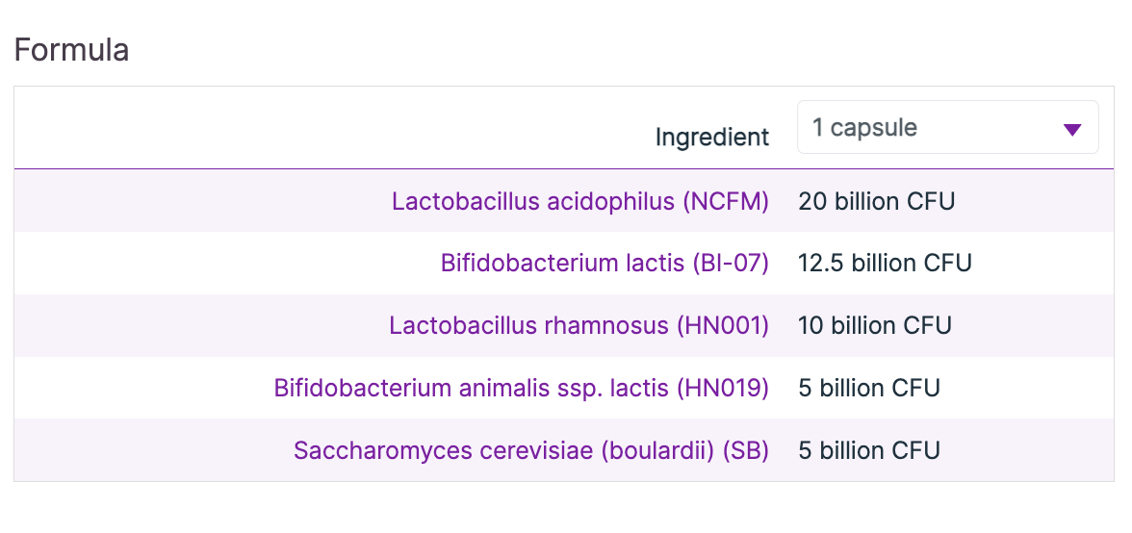Select the '12.5 billion CFU' amount cell
Screen dimensions: 1132x533
(x=885, y=263)
